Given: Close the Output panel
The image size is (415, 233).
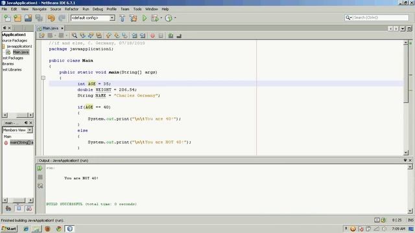Looking at the screenshot, I should 410,161.
